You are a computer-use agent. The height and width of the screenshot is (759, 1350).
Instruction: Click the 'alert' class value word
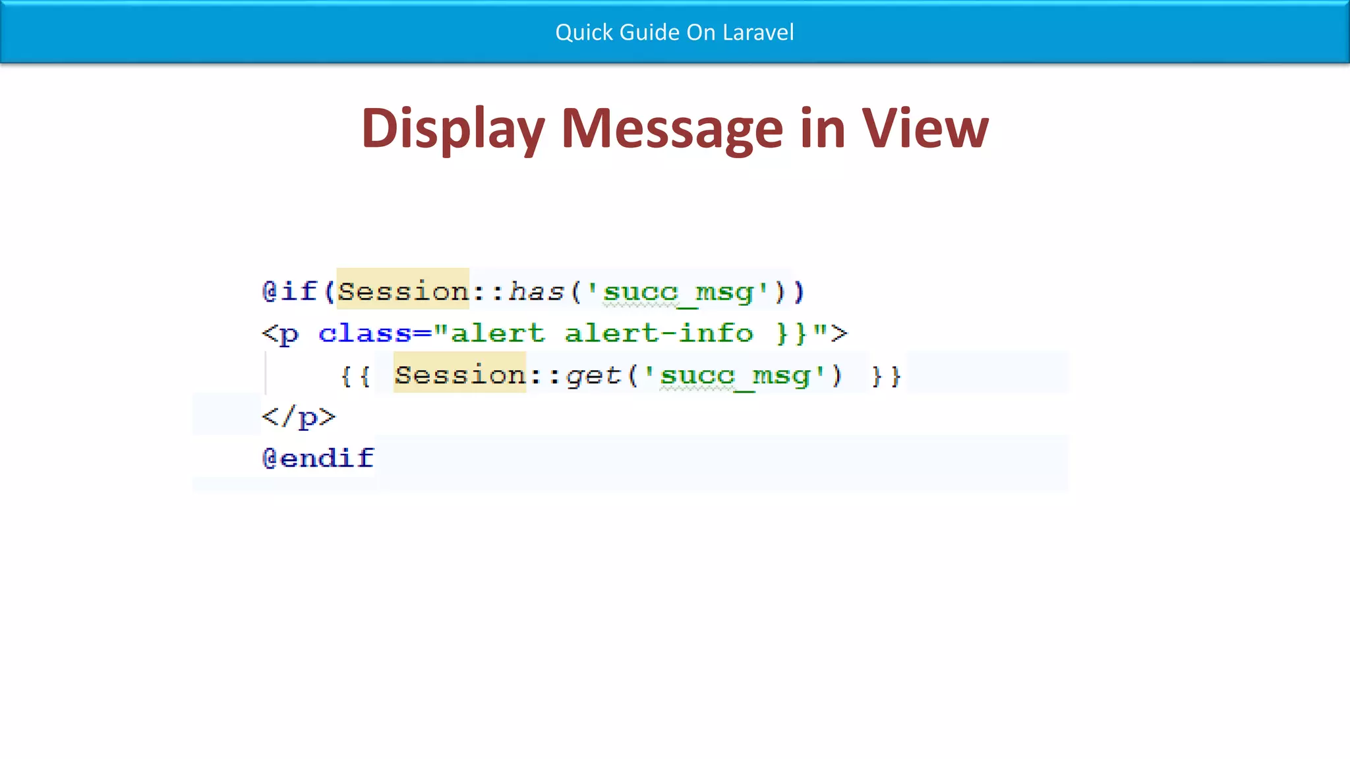[498, 333]
